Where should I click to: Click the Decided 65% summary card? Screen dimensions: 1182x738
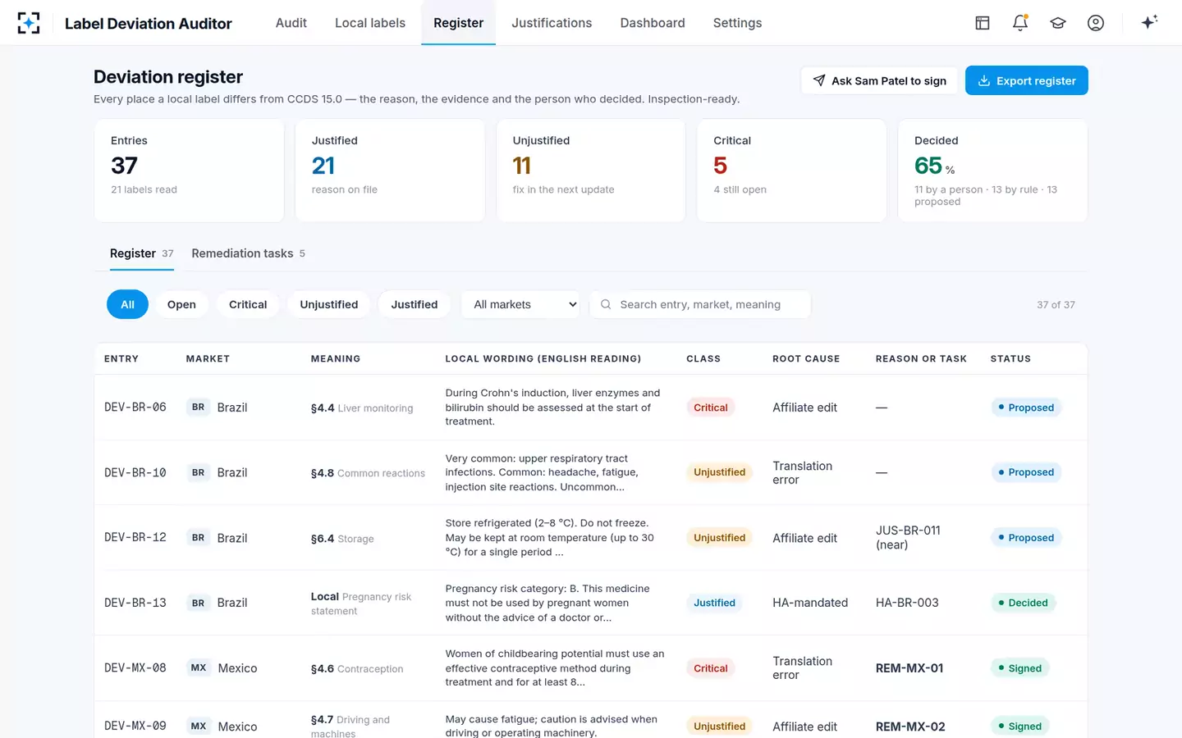[992, 171]
